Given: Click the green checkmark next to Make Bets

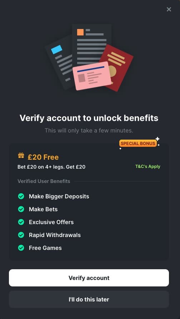Looking at the screenshot, I should [x=21, y=209].
